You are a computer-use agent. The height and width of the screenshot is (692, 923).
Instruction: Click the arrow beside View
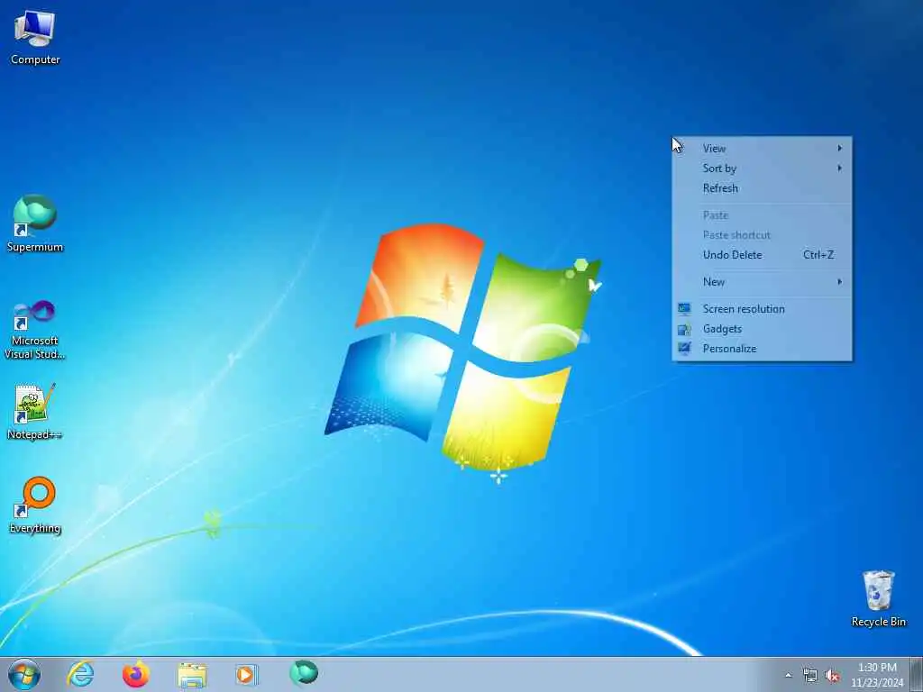tap(840, 149)
